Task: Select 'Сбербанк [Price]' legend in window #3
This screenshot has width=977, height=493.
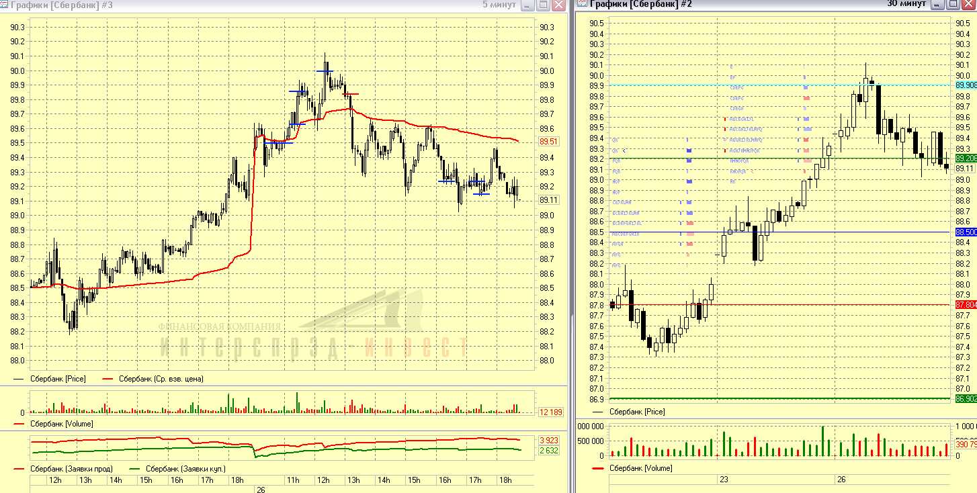Action: coord(58,379)
